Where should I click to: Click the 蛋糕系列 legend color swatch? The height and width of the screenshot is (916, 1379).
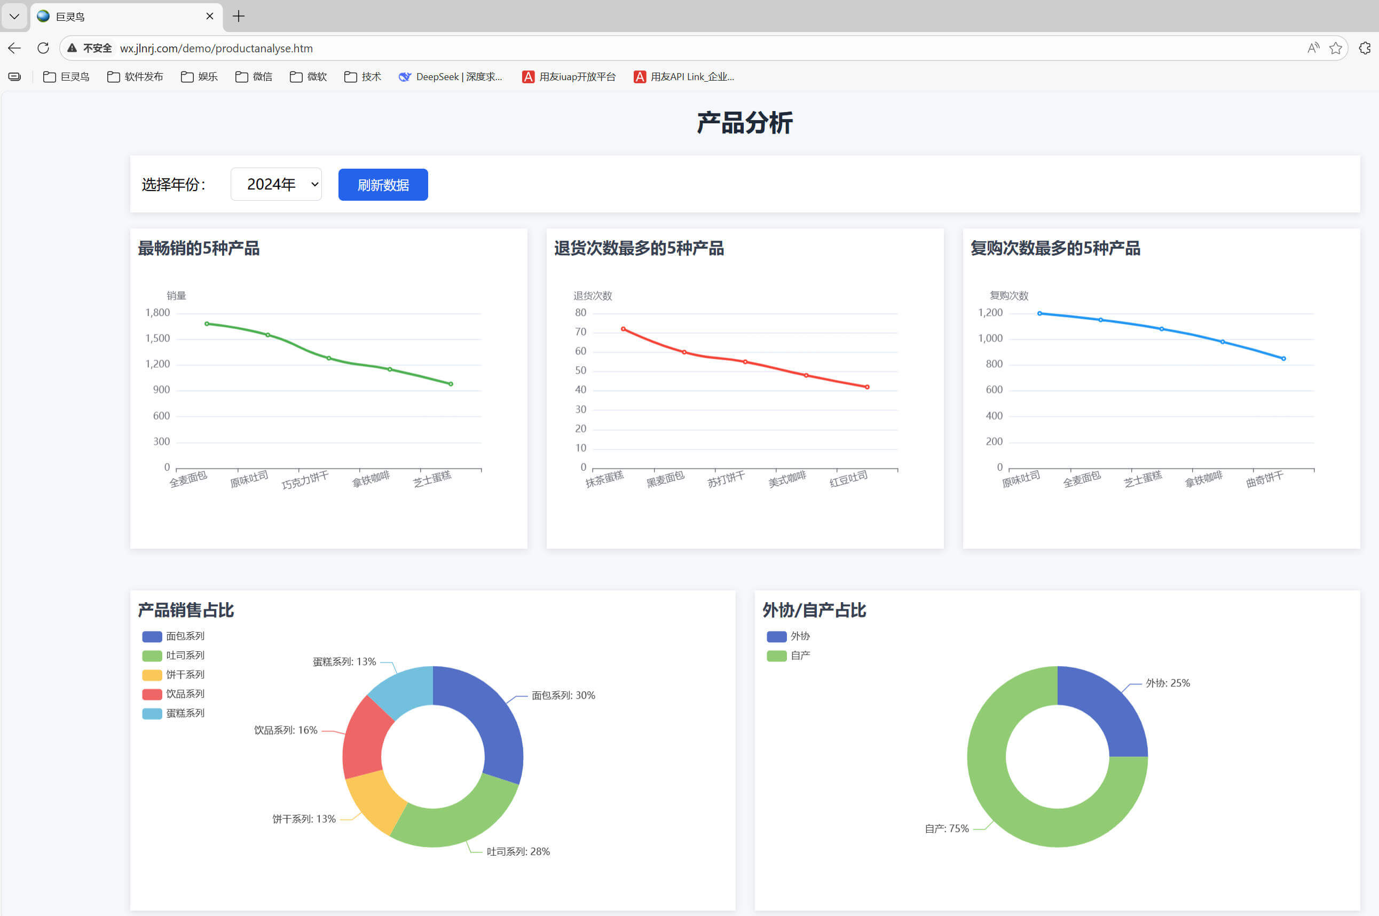(x=152, y=713)
